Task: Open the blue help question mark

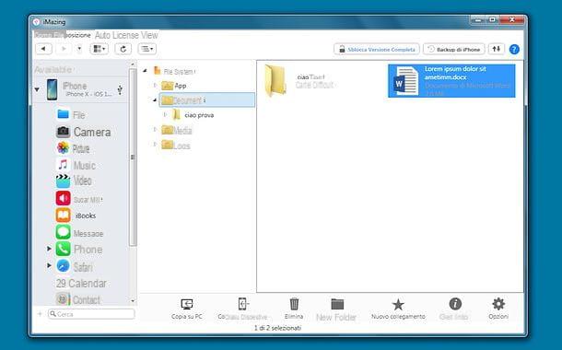Action: pos(514,50)
